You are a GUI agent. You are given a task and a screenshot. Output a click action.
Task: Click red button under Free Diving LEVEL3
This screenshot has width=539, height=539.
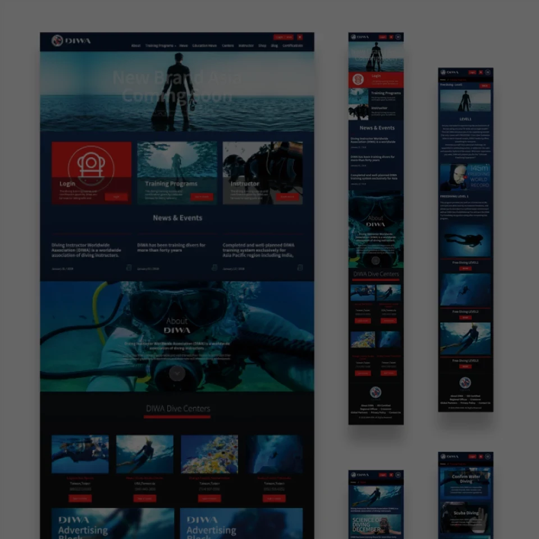(465, 367)
